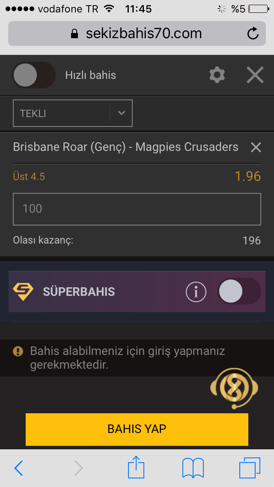Show Süperbahis info
Image resolution: width=274 pixels, height=487 pixels.
pos(196,292)
